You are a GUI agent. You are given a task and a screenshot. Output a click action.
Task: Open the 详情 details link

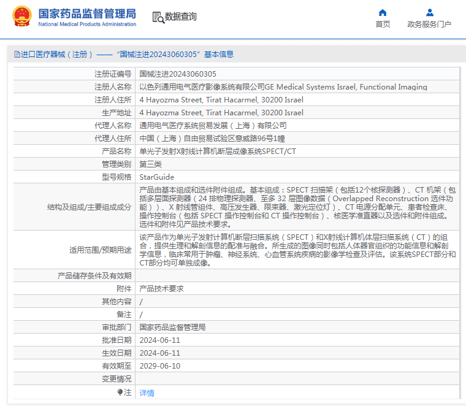click(x=147, y=393)
